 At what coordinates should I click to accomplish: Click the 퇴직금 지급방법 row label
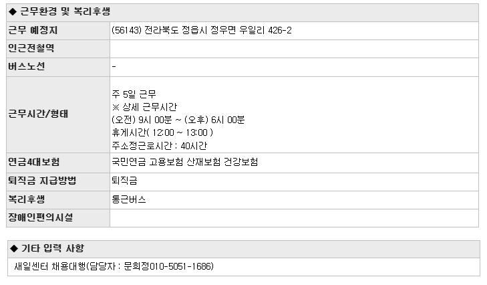(42, 181)
